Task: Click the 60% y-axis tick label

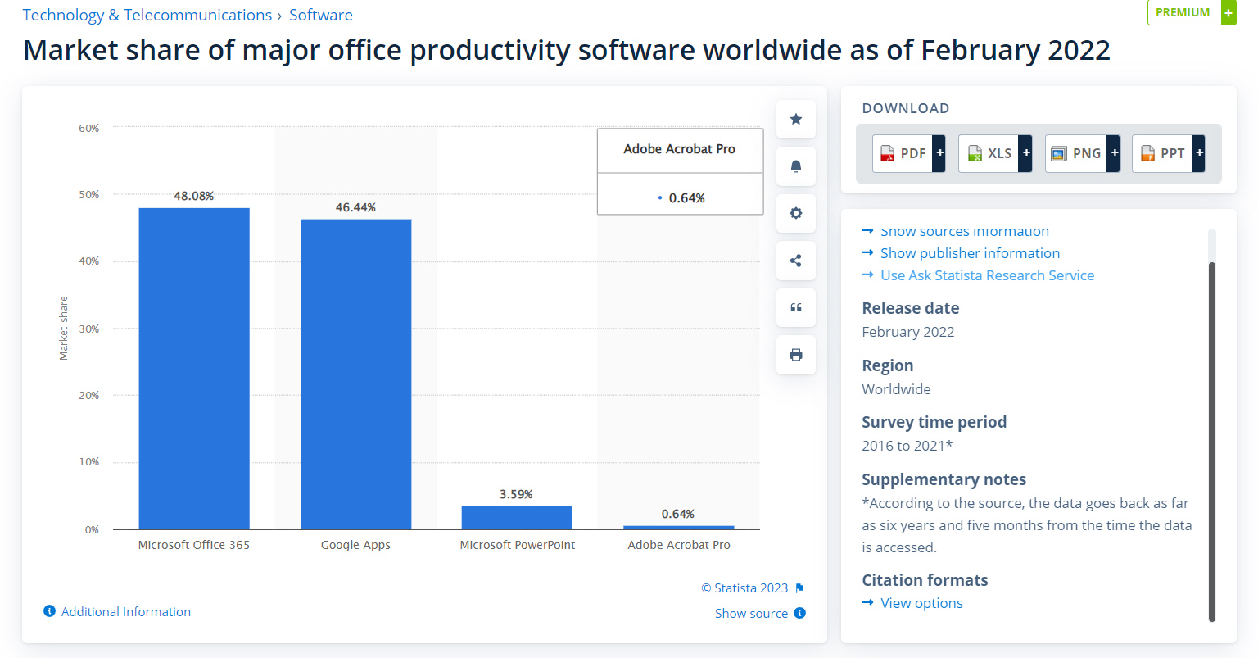Action: click(x=88, y=129)
